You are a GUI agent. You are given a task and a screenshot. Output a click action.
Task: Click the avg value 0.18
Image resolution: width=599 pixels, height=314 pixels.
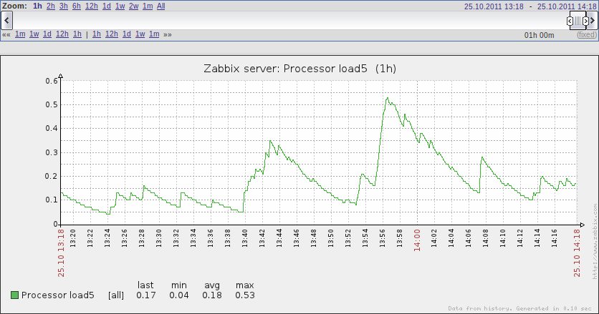point(211,295)
